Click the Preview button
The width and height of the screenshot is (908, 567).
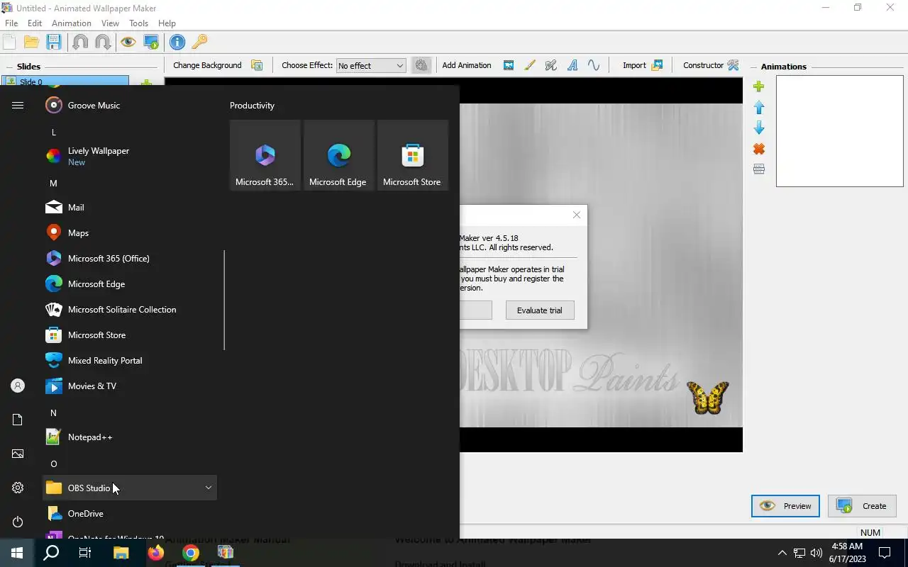pyautogui.click(x=785, y=506)
